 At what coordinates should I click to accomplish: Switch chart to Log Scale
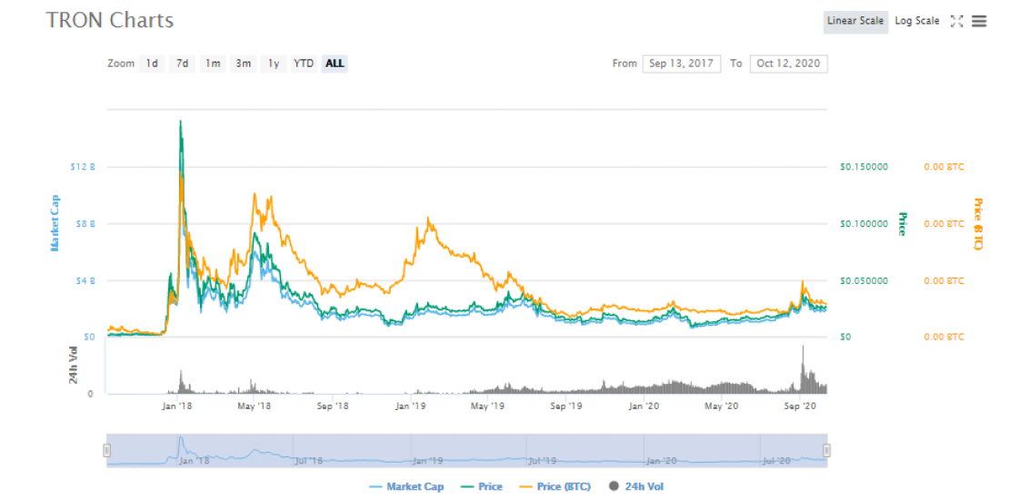[x=916, y=21]
